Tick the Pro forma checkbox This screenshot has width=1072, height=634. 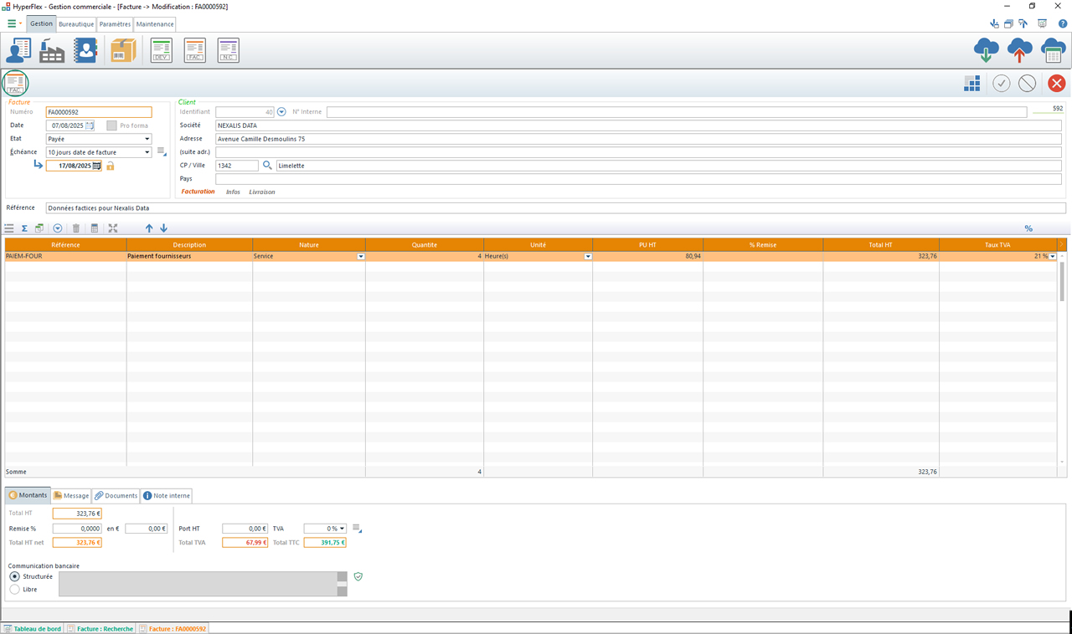pos(111,125)
